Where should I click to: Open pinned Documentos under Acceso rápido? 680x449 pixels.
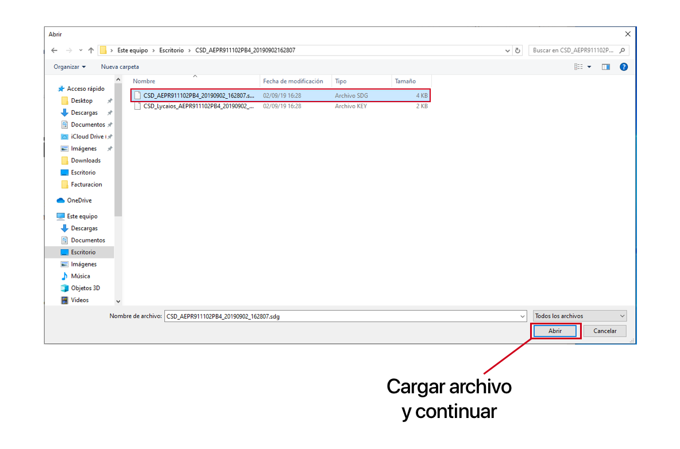click(x=88, y=125)
